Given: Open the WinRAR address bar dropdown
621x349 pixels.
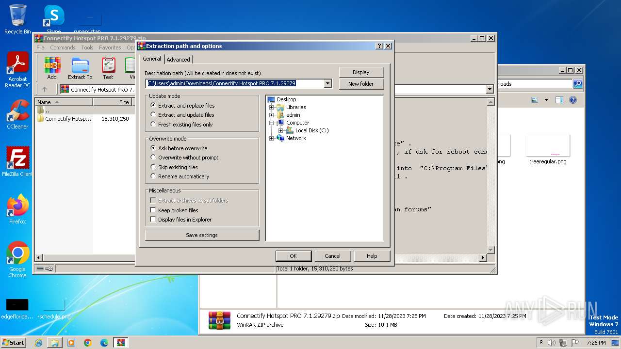Looking at the screenshot, I should tap(490, 89).
